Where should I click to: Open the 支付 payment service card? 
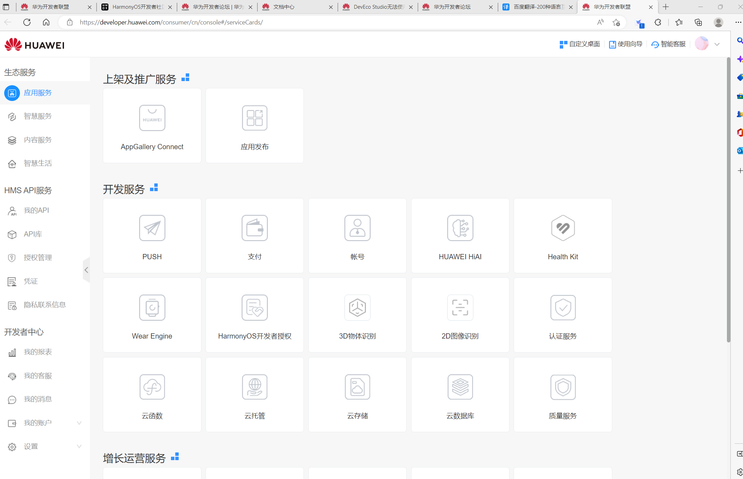point(255,235)
